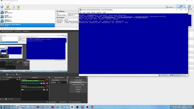194x109 pixels.
Task: Click the hammer Tools icon in VirtualBox Manager
Action: [x=180, y=7]
